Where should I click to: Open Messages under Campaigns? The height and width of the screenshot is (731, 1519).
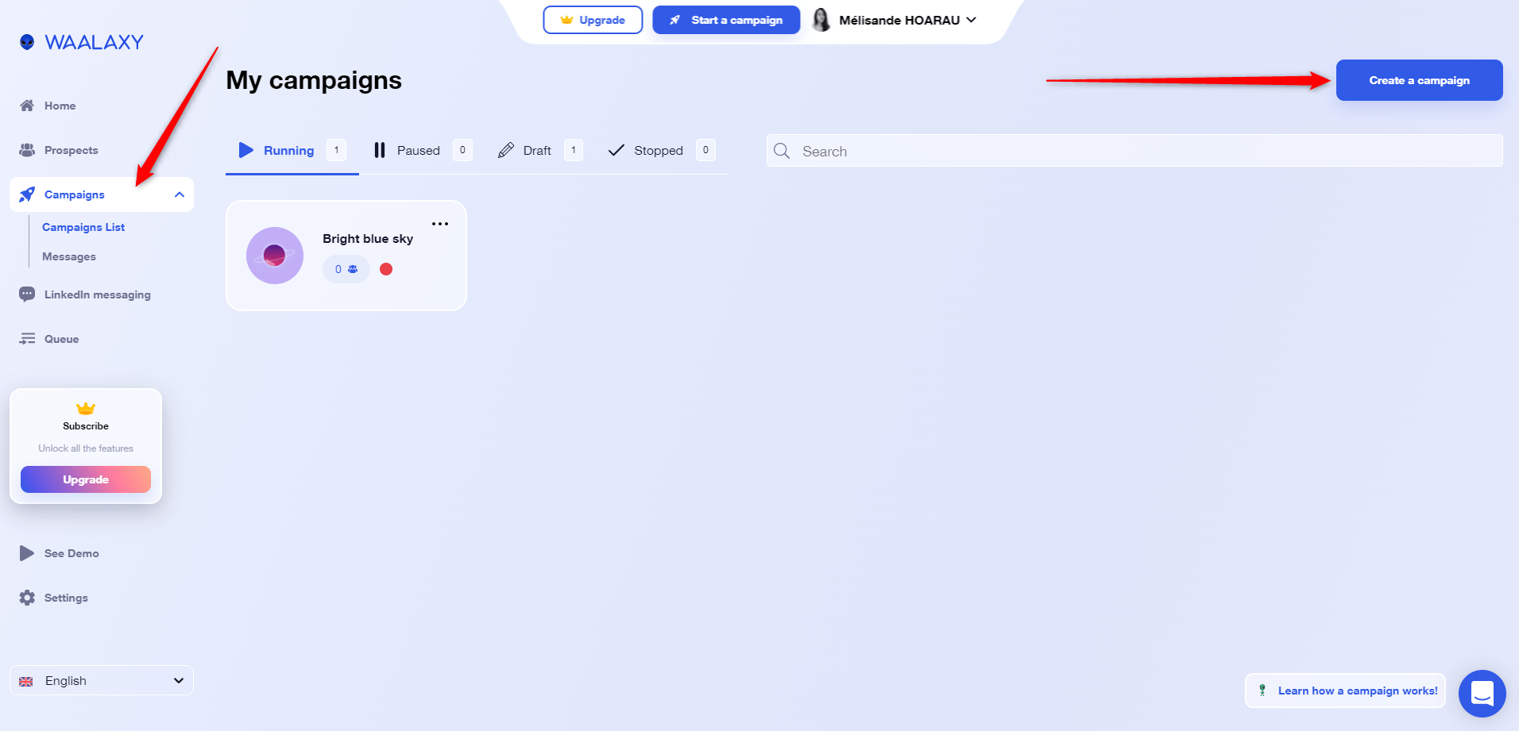69,256
